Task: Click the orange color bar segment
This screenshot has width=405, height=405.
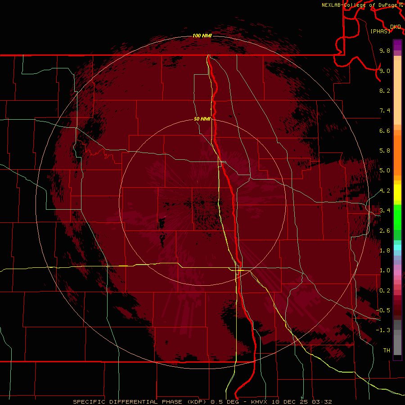Action: 397,155
